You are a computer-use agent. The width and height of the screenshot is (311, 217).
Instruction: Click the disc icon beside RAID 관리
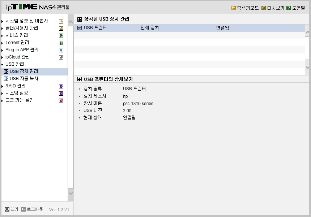coord(61,86)
